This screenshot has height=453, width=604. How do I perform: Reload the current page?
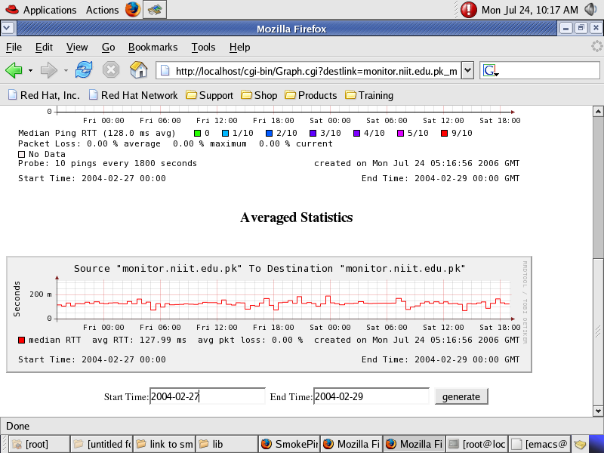point(83,70)
